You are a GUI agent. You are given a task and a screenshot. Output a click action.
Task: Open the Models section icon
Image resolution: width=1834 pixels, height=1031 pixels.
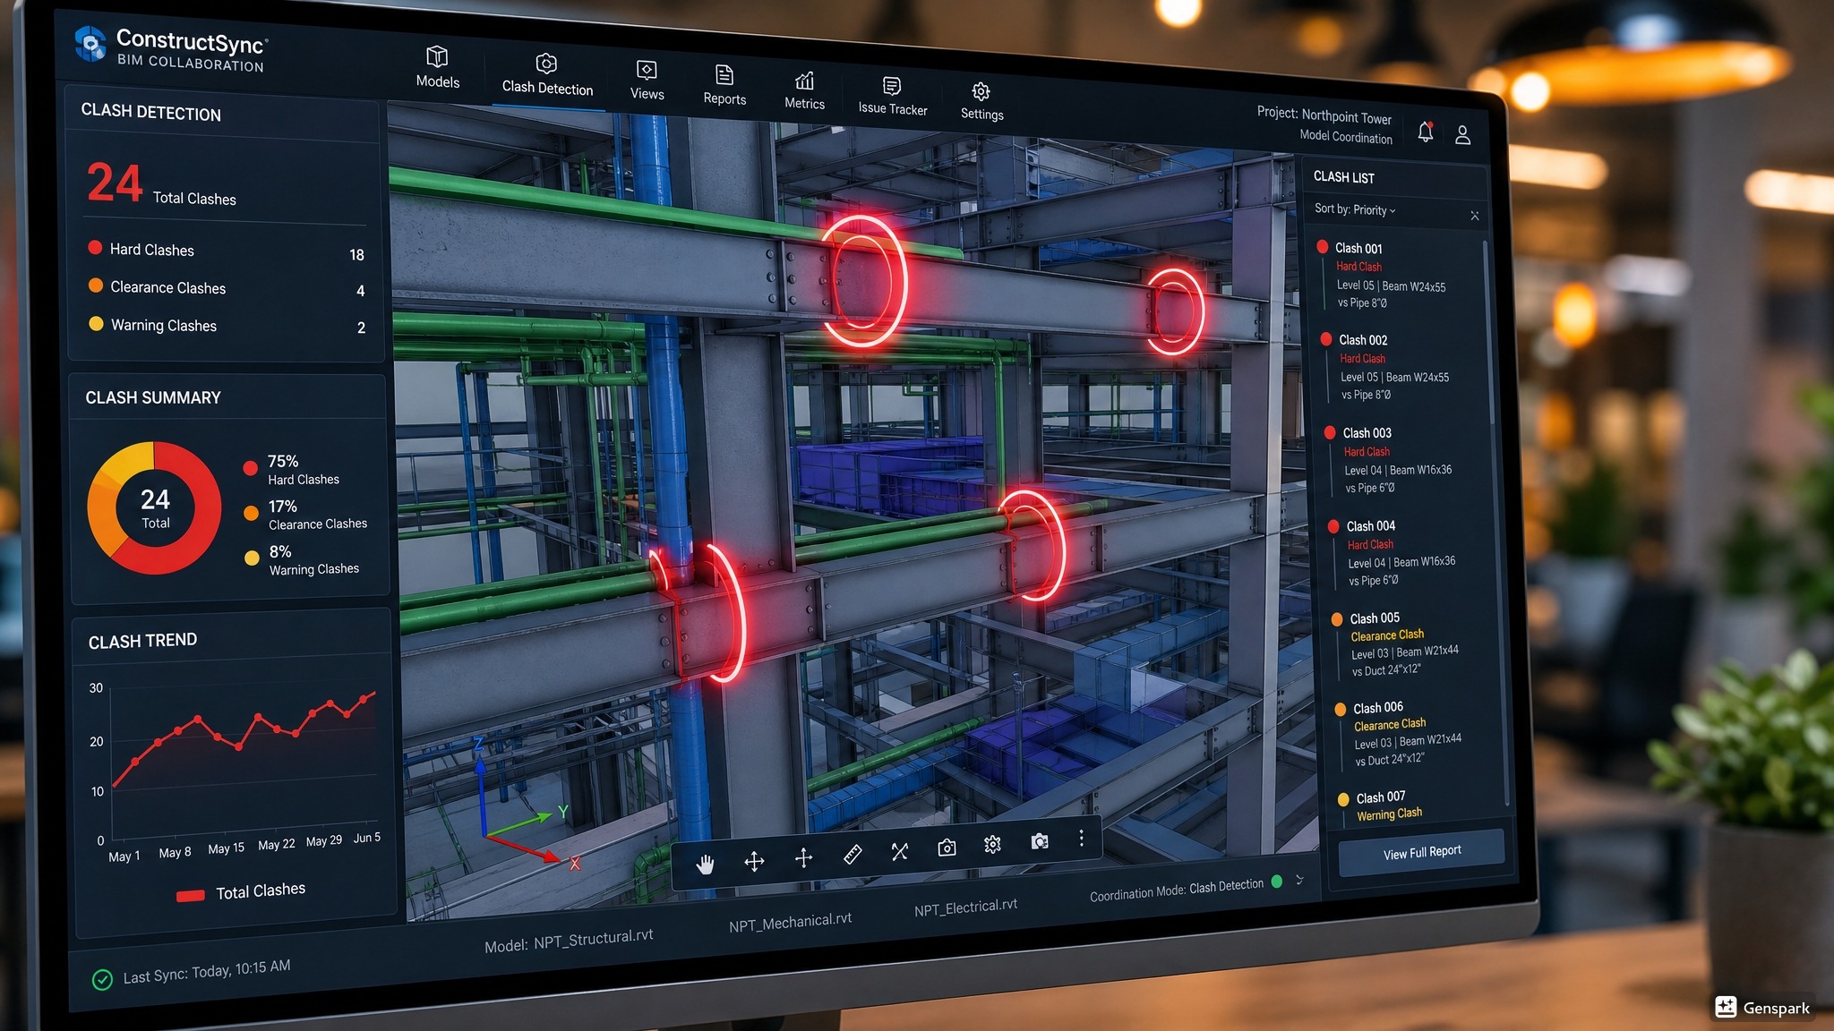(437, 56)
